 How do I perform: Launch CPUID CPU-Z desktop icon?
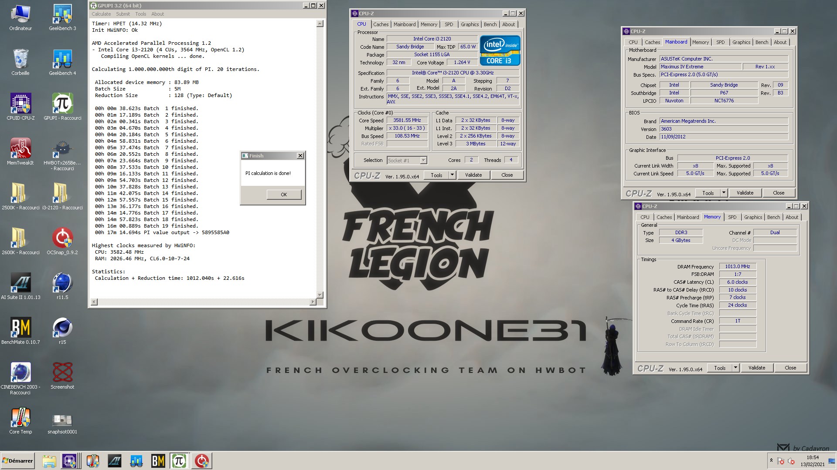(x=20, y=107)
